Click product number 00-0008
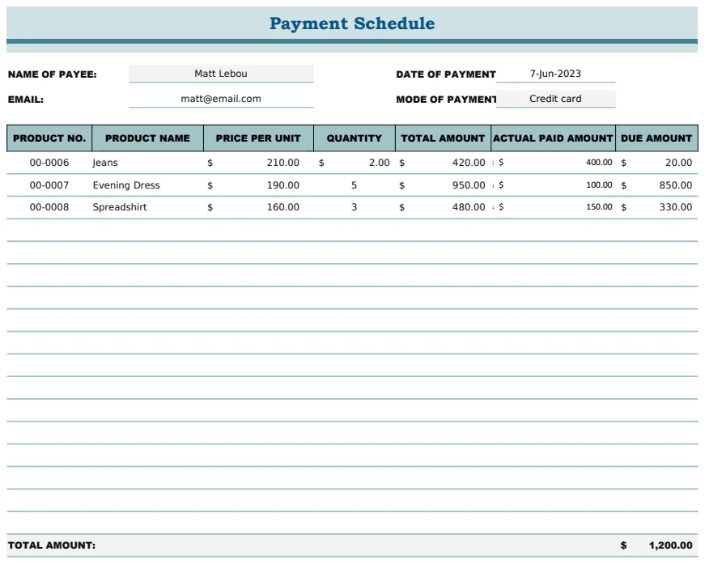The height and width of the screenshot is (564, 705). pos(49,207)
